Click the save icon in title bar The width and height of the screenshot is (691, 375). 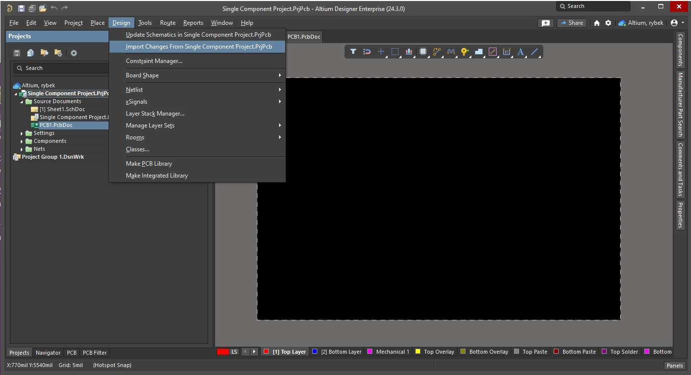[21, 8]
